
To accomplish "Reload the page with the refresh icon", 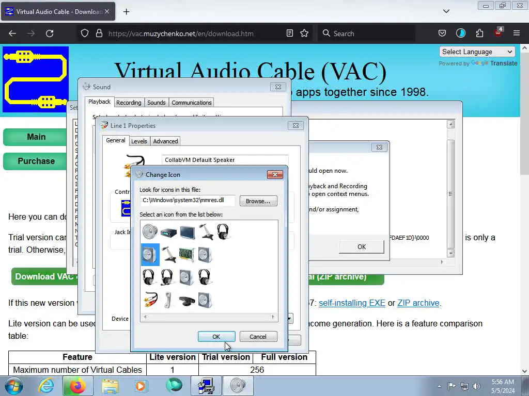I will [x=50, y=34].
